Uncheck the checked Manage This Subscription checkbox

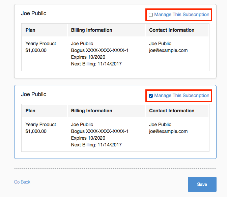(151, 96)
